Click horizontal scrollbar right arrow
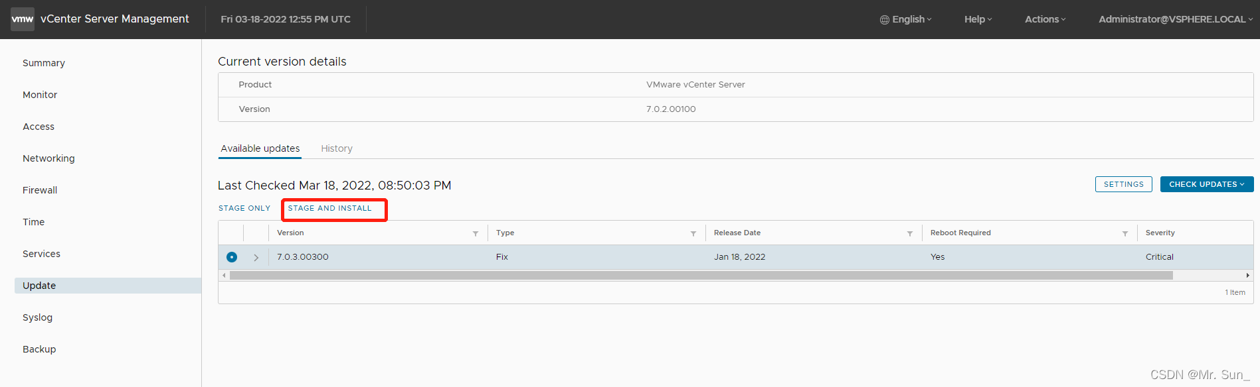Viewport: 1260px width, 387px height. click(x=1247, y=275)
